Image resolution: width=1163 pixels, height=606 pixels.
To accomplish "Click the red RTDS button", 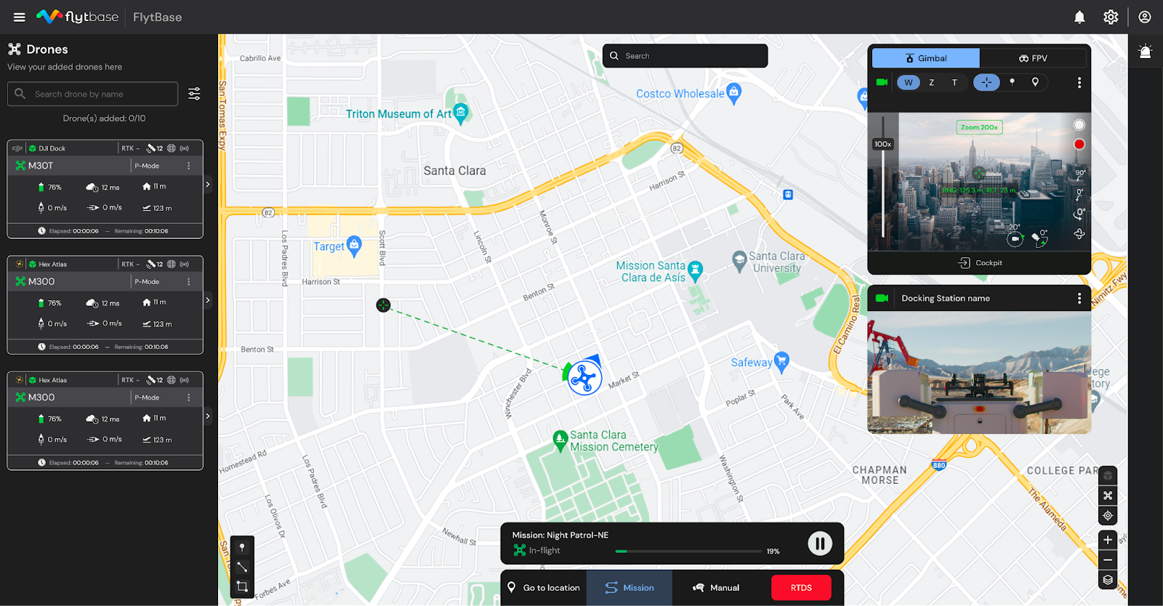I will click(801, 588).
